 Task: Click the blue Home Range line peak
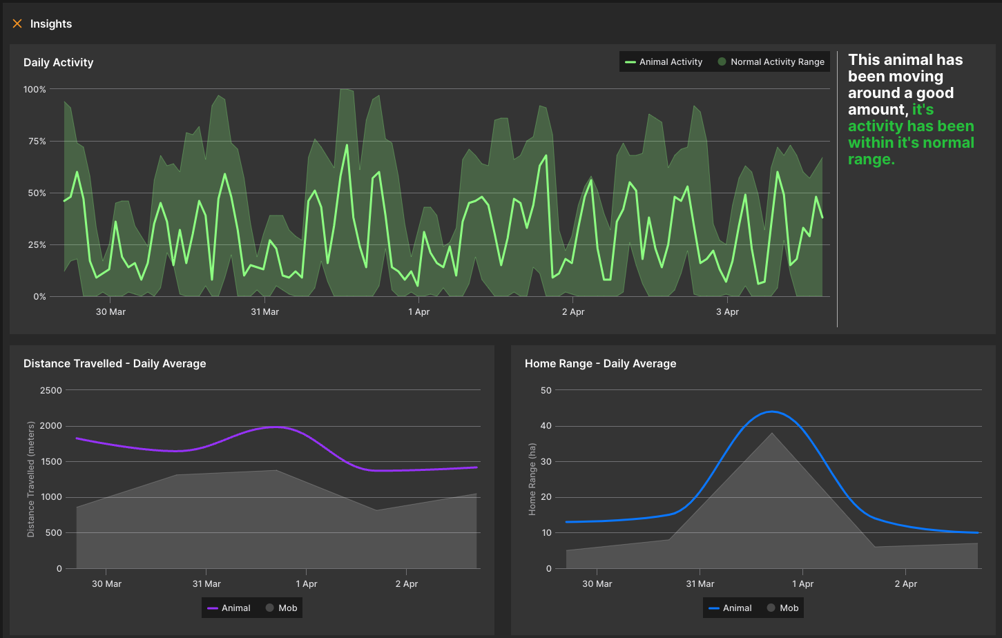tap(771, 412)
